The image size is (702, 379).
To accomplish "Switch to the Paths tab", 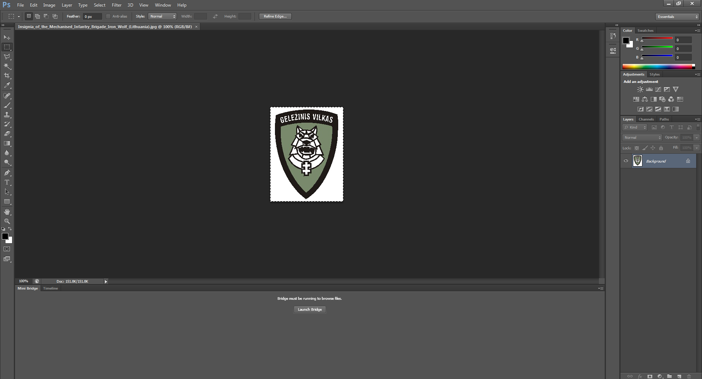I will pyautogui.click(x=664, y=119).
